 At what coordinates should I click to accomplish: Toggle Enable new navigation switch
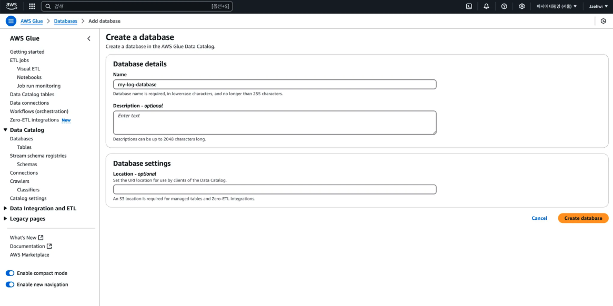coord(10,284)
